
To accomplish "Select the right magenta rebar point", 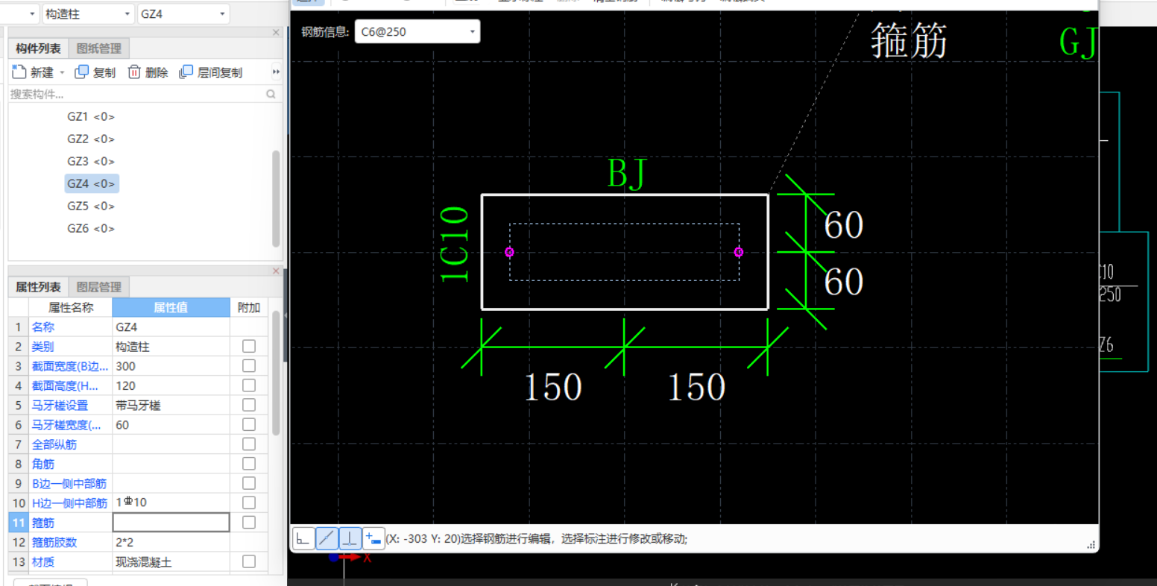I will pyautogui.click(x=739, y=252).
